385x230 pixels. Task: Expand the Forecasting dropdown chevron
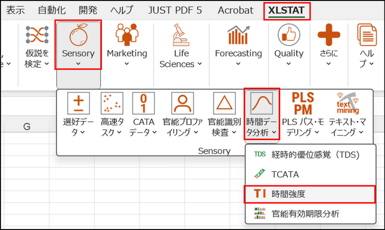tap(238, 64)
